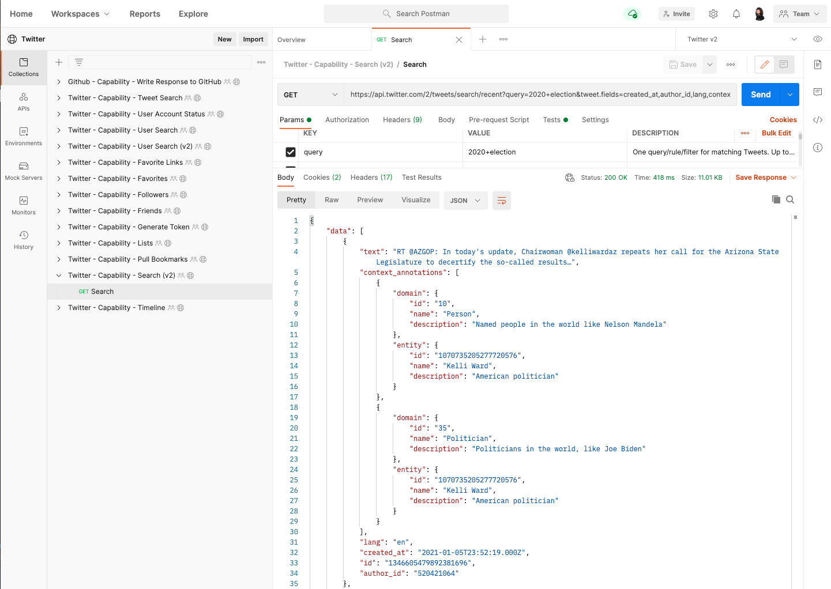Screen dimensions: 831x589
Task: Click the environment quick look eye icon
Action: pyautogui.click(x=817, y=39)
